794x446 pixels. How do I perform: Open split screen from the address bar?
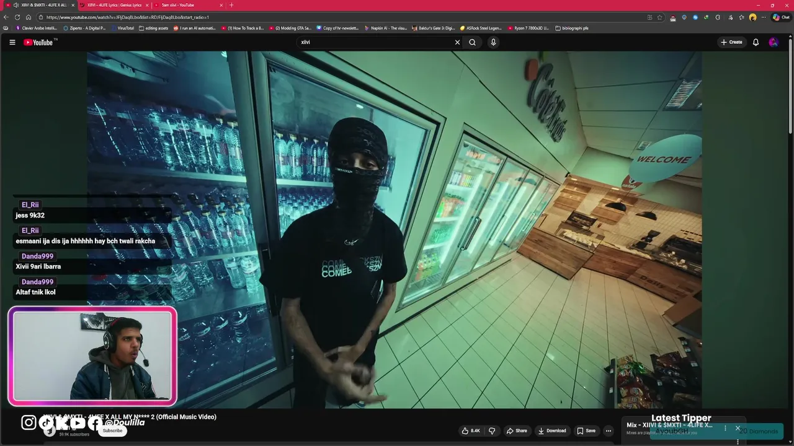pyautogui.click(x=649, y=17)
